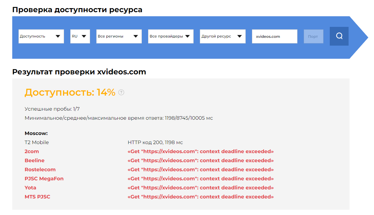Viewport: 374px width, 215px height.
Task: Click the Beeline provider name
Action: [x=35, y=160]
